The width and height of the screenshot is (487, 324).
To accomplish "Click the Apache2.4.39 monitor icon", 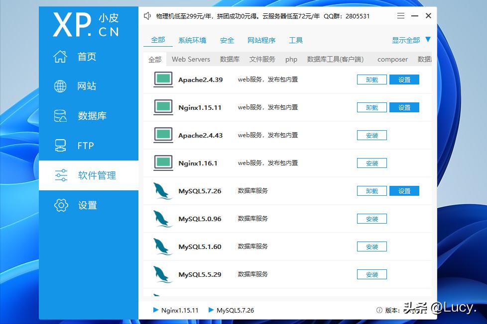I will pyautogui.click(x=163, y=80).
